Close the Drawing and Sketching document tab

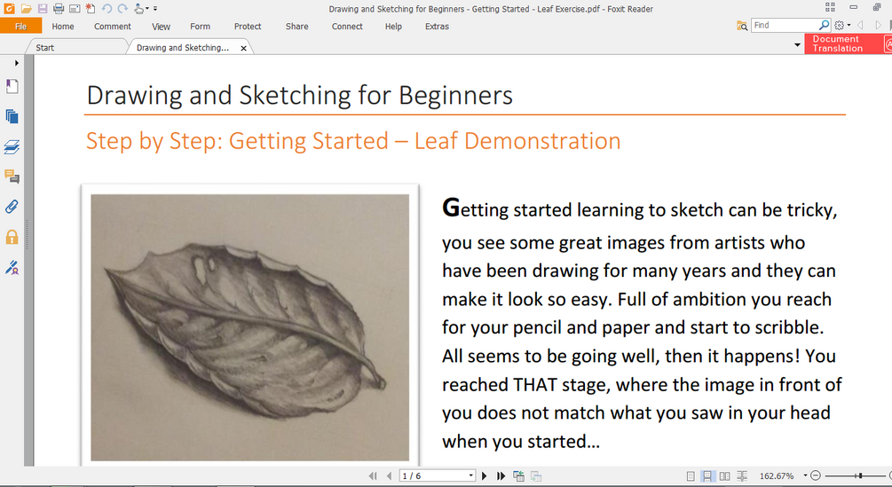point(243,48)
